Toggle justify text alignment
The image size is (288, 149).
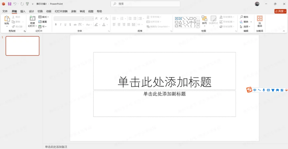128,24
